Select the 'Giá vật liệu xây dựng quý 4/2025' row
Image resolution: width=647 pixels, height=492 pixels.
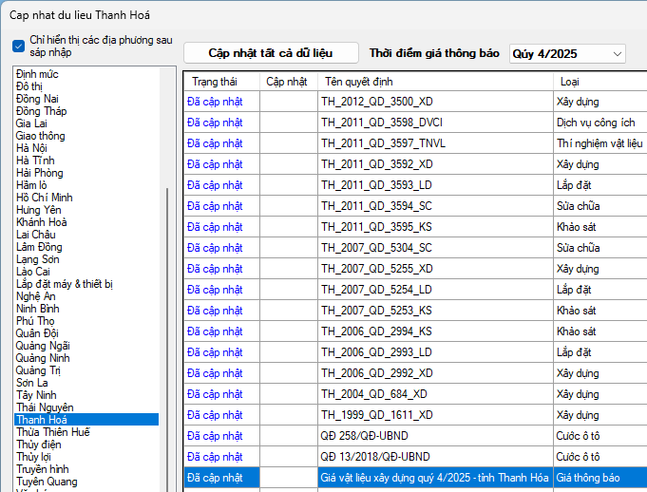click(x=433, y=477)
